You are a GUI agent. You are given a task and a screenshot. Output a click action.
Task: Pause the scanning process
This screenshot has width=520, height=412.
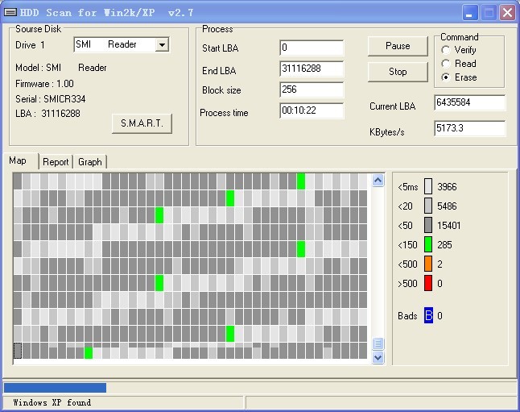(398, 46)
